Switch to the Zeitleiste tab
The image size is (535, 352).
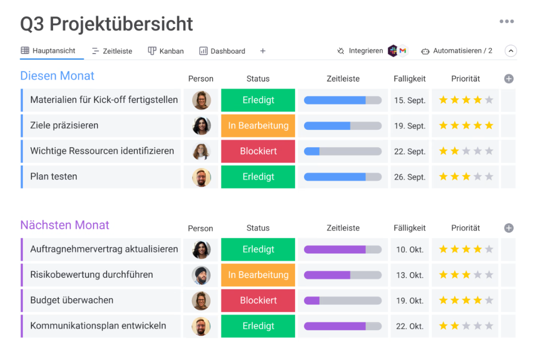coord(112,51)
